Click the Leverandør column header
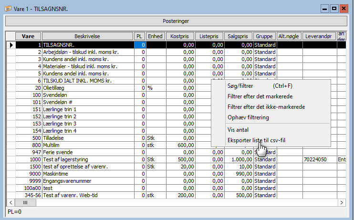The width and height of the screenshot is (354, 220). tap(319, 36)
